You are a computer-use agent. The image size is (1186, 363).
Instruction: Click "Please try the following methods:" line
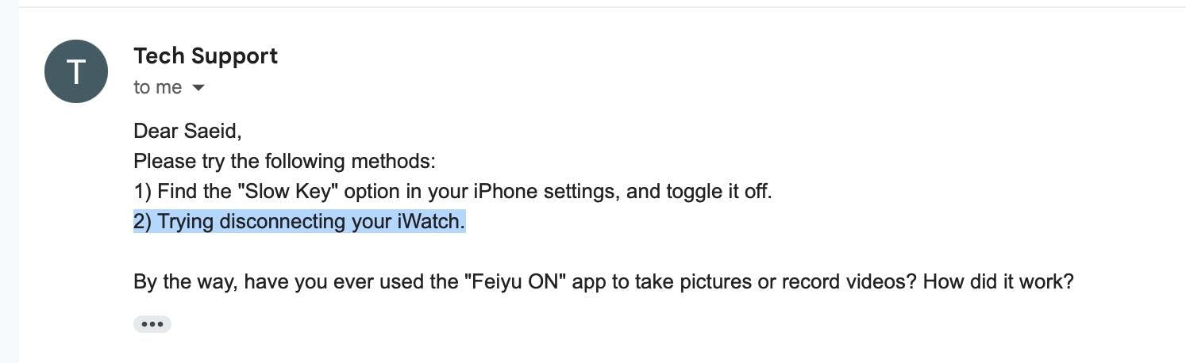(284, 162)
